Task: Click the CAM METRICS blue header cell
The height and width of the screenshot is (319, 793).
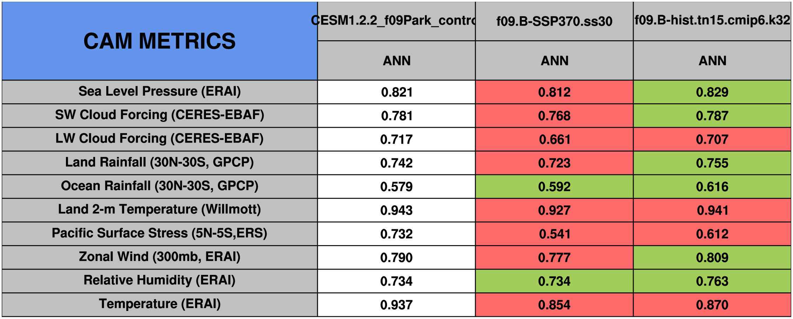Action: [160, 41]
